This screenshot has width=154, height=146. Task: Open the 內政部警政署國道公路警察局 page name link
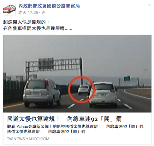[x=49, y=6]
